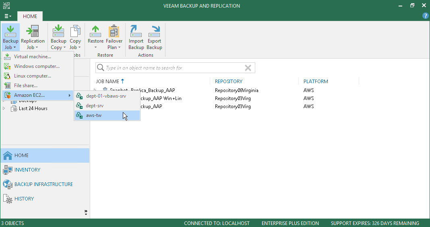
Task: Open the Backup Job ribbon button
Action: pos(10,37)
